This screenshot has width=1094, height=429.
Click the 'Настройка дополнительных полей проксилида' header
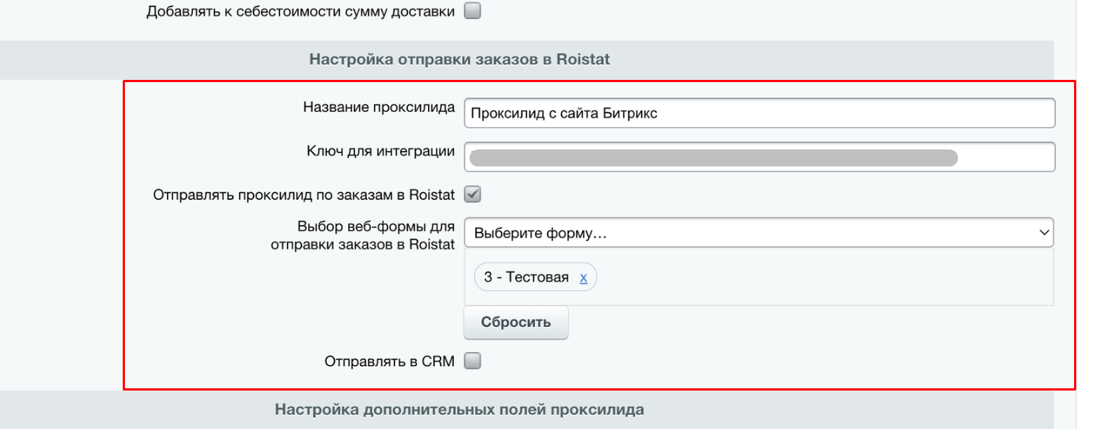pos(459,409)
